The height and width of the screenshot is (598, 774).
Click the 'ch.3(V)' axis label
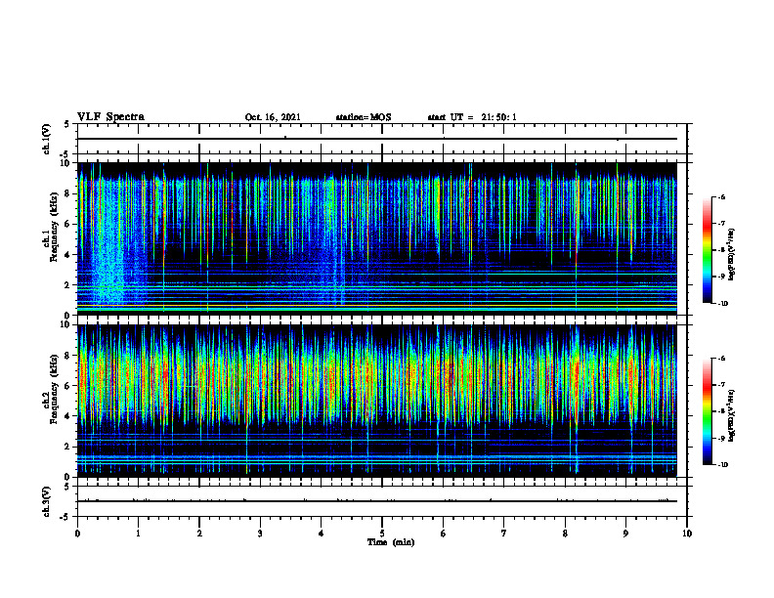(x=46, y=501)
